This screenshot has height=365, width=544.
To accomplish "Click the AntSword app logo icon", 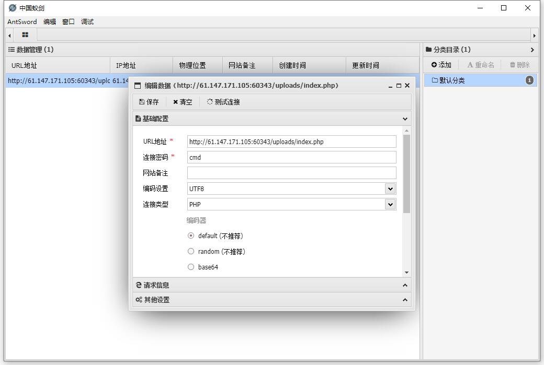I will point(13,8).
